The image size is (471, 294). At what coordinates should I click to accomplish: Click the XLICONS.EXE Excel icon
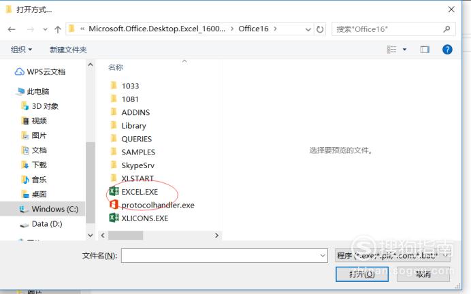tap(114, 218)
